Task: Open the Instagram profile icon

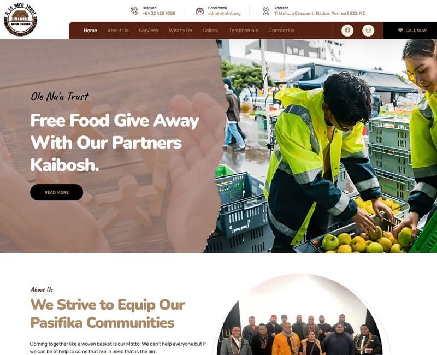Action: [368, 31]
